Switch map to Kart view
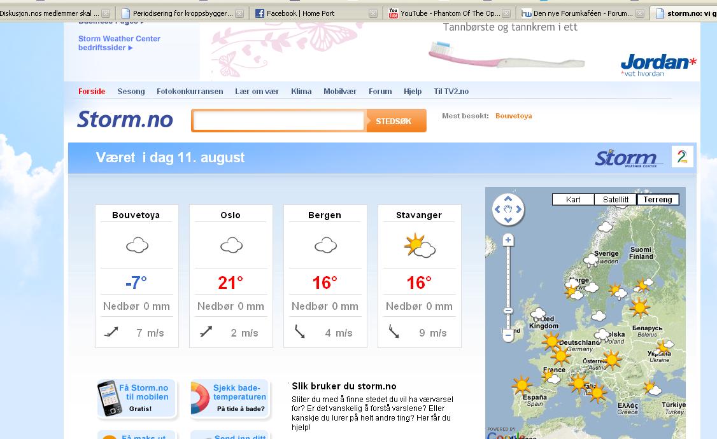 tap(573, 200)
